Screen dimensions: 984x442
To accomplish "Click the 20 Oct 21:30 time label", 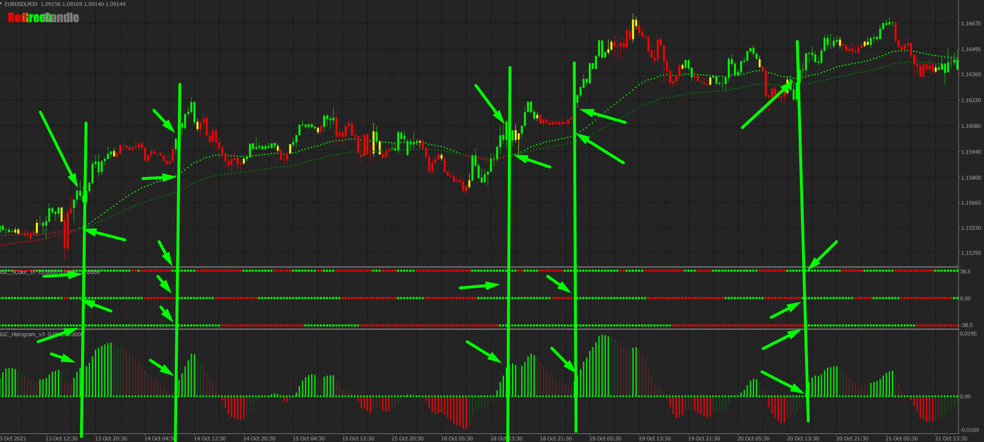I will click(x=853, y=439).
